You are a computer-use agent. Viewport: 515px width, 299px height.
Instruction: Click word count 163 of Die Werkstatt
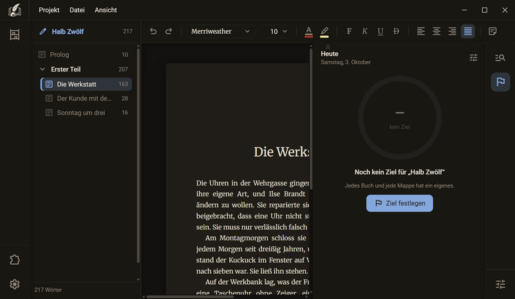point(123,84)
